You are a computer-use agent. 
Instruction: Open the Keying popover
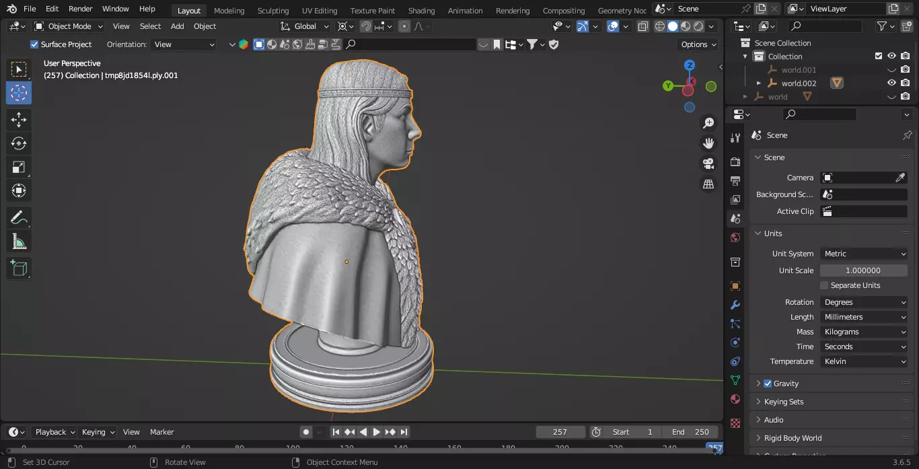click(x=98, y=432)
